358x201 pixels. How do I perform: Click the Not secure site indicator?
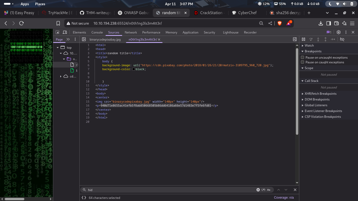[x=78, y=23]
